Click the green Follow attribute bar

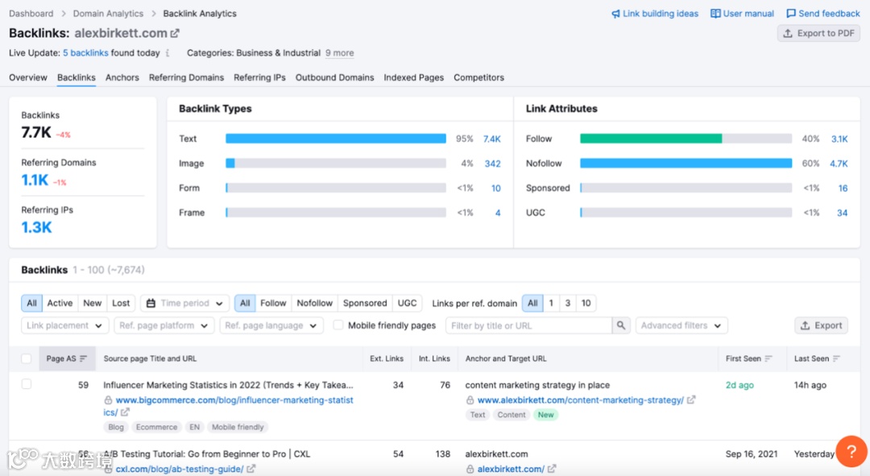pyautogui.click(x=651, y=139)
